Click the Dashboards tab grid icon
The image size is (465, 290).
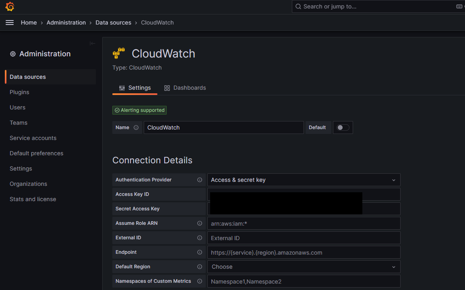coord(167,88)
